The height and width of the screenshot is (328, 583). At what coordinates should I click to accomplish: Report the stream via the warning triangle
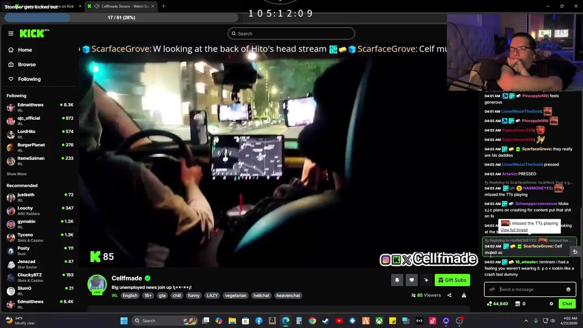tap(464, 295)
